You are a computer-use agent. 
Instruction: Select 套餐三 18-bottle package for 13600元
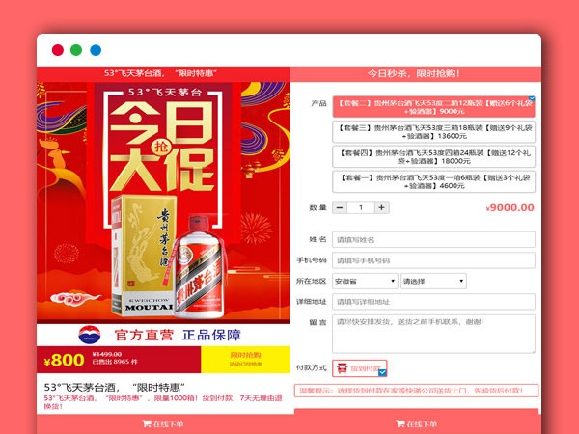click(434, 131)
